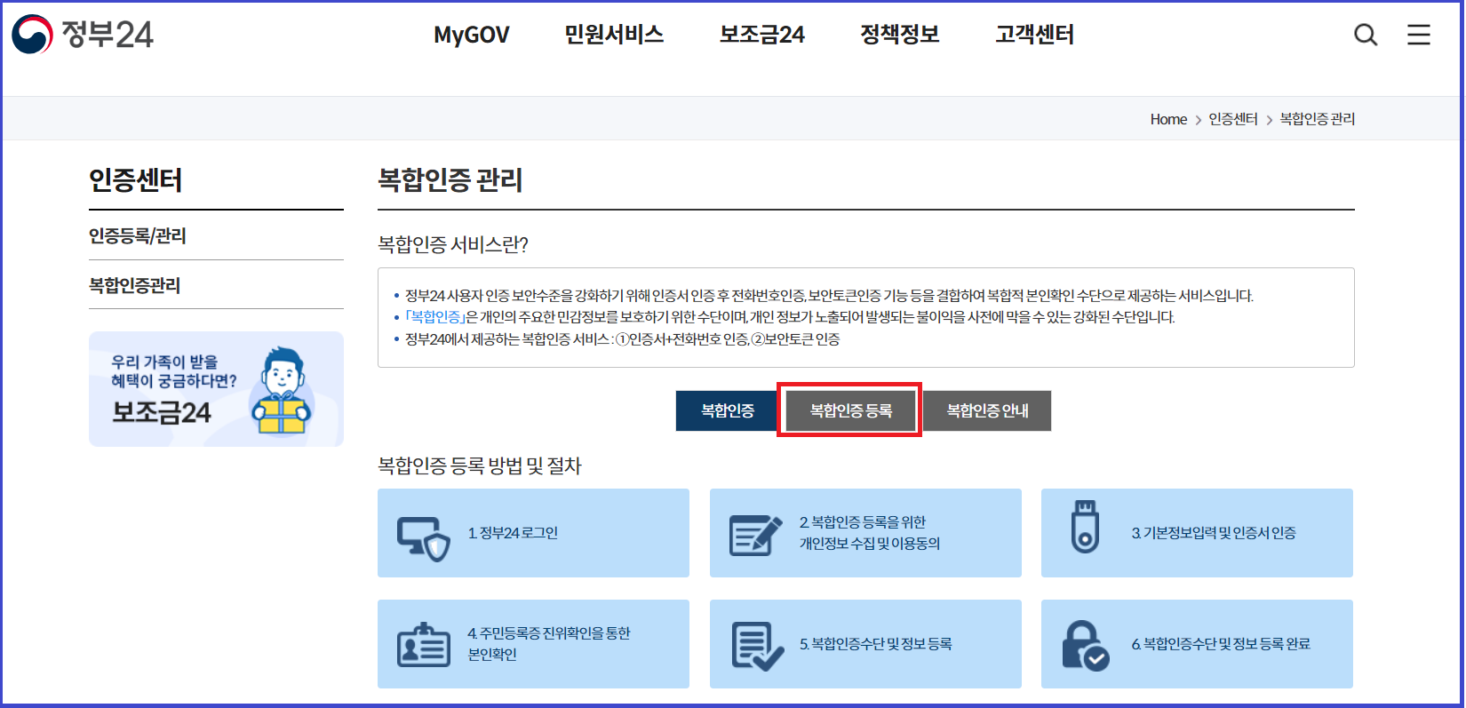1466x708 pixels.
Task: Click the document pencil icon for 개인정보 수집
Action: [x=755, y=535]
